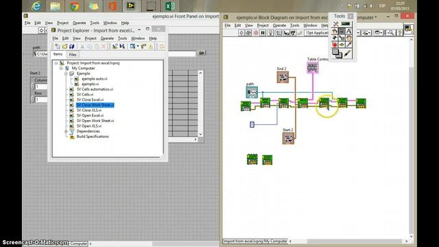Select the Object Shortcut Menu tool

(342, 38)
